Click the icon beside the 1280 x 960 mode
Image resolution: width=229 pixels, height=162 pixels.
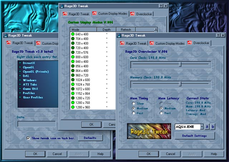[x=73, y=107]
